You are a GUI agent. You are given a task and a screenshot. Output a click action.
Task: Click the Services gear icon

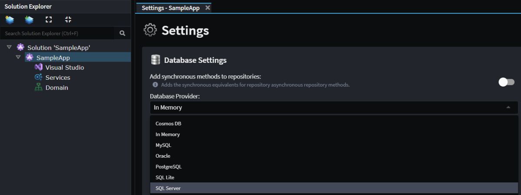(x=38, y=77)
